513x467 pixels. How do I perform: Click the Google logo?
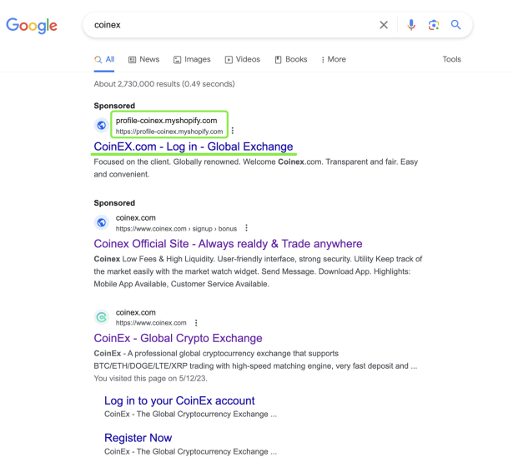tap(32, 26)
